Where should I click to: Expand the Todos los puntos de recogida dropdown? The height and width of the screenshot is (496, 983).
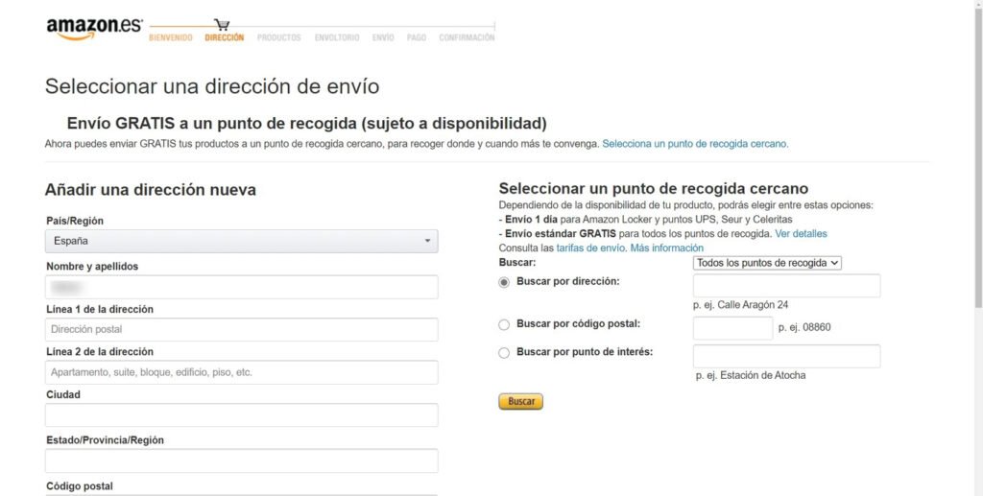coord(767,263)
